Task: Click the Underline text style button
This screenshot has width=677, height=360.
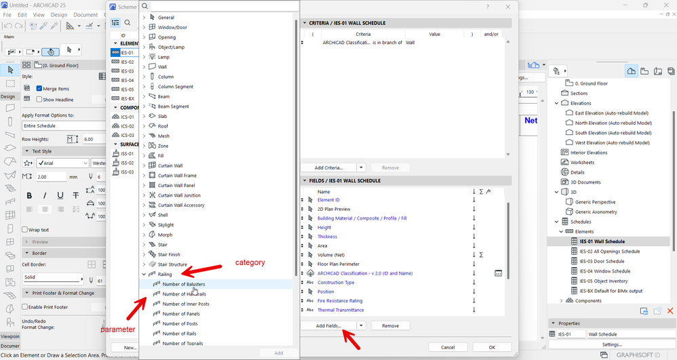Action: click(x=60, y=195)
